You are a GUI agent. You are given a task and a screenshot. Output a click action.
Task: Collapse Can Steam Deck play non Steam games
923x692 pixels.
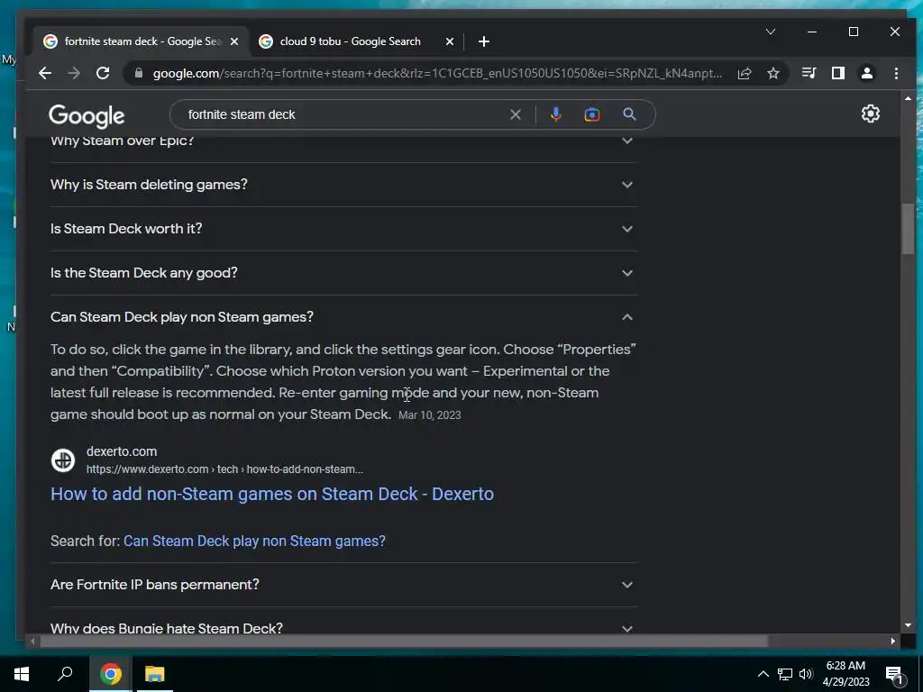pos(344,317)
